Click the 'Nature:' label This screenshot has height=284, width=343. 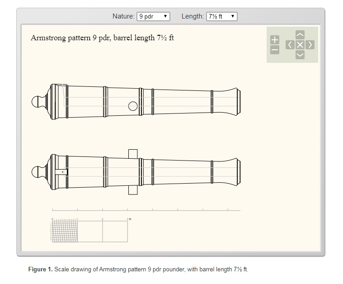[x=123, y=16]
